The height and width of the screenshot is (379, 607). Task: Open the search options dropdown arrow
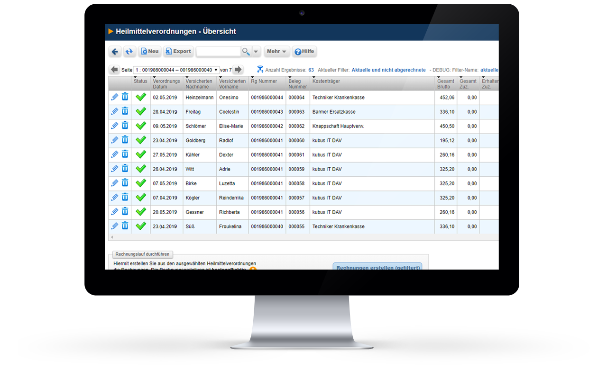coord(256,52)
